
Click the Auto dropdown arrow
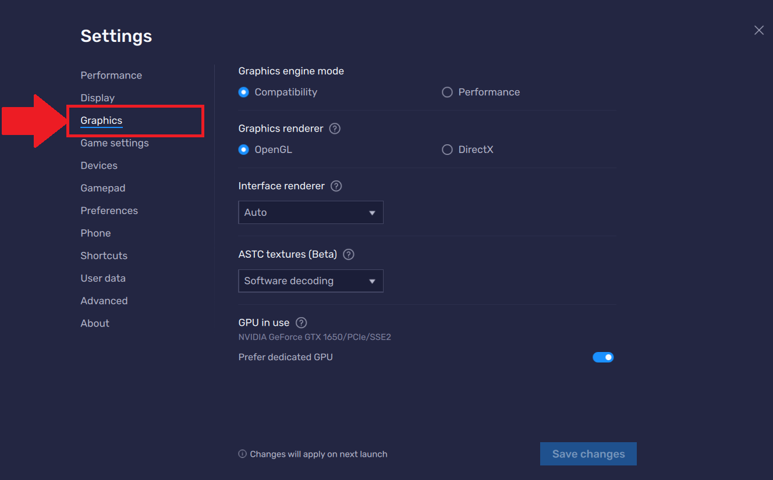click(373, 212)
